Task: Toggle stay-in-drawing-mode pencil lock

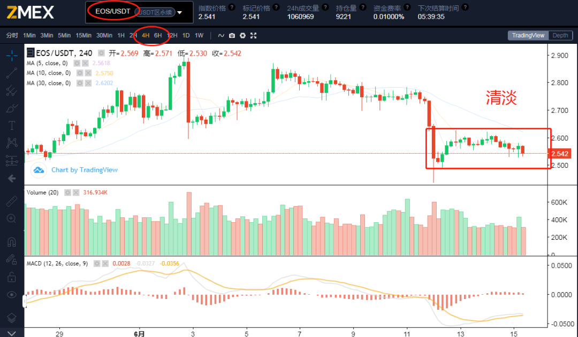Action: pyautogui.click(x=11, y=260)
